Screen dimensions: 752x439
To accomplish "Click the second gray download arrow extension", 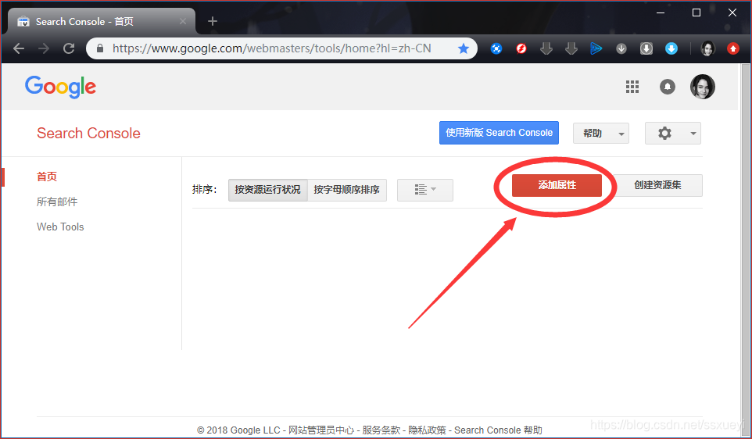I will click(x=571, y=48).
